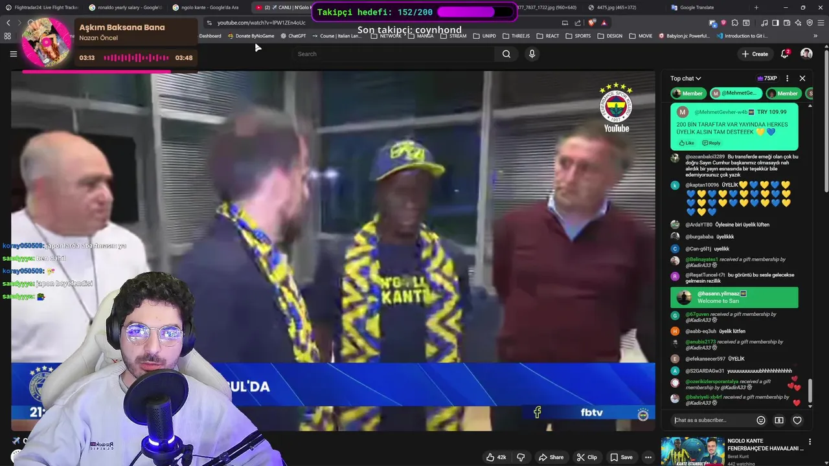Open the MOVIE bookmarks folder
The image size is (829, 466).
641,36
